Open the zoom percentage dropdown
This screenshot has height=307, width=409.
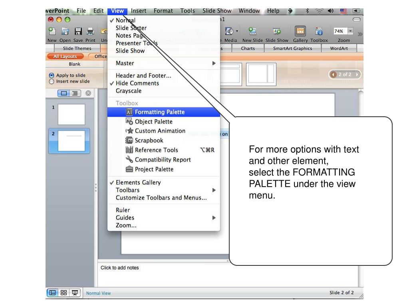coord(351,31)
